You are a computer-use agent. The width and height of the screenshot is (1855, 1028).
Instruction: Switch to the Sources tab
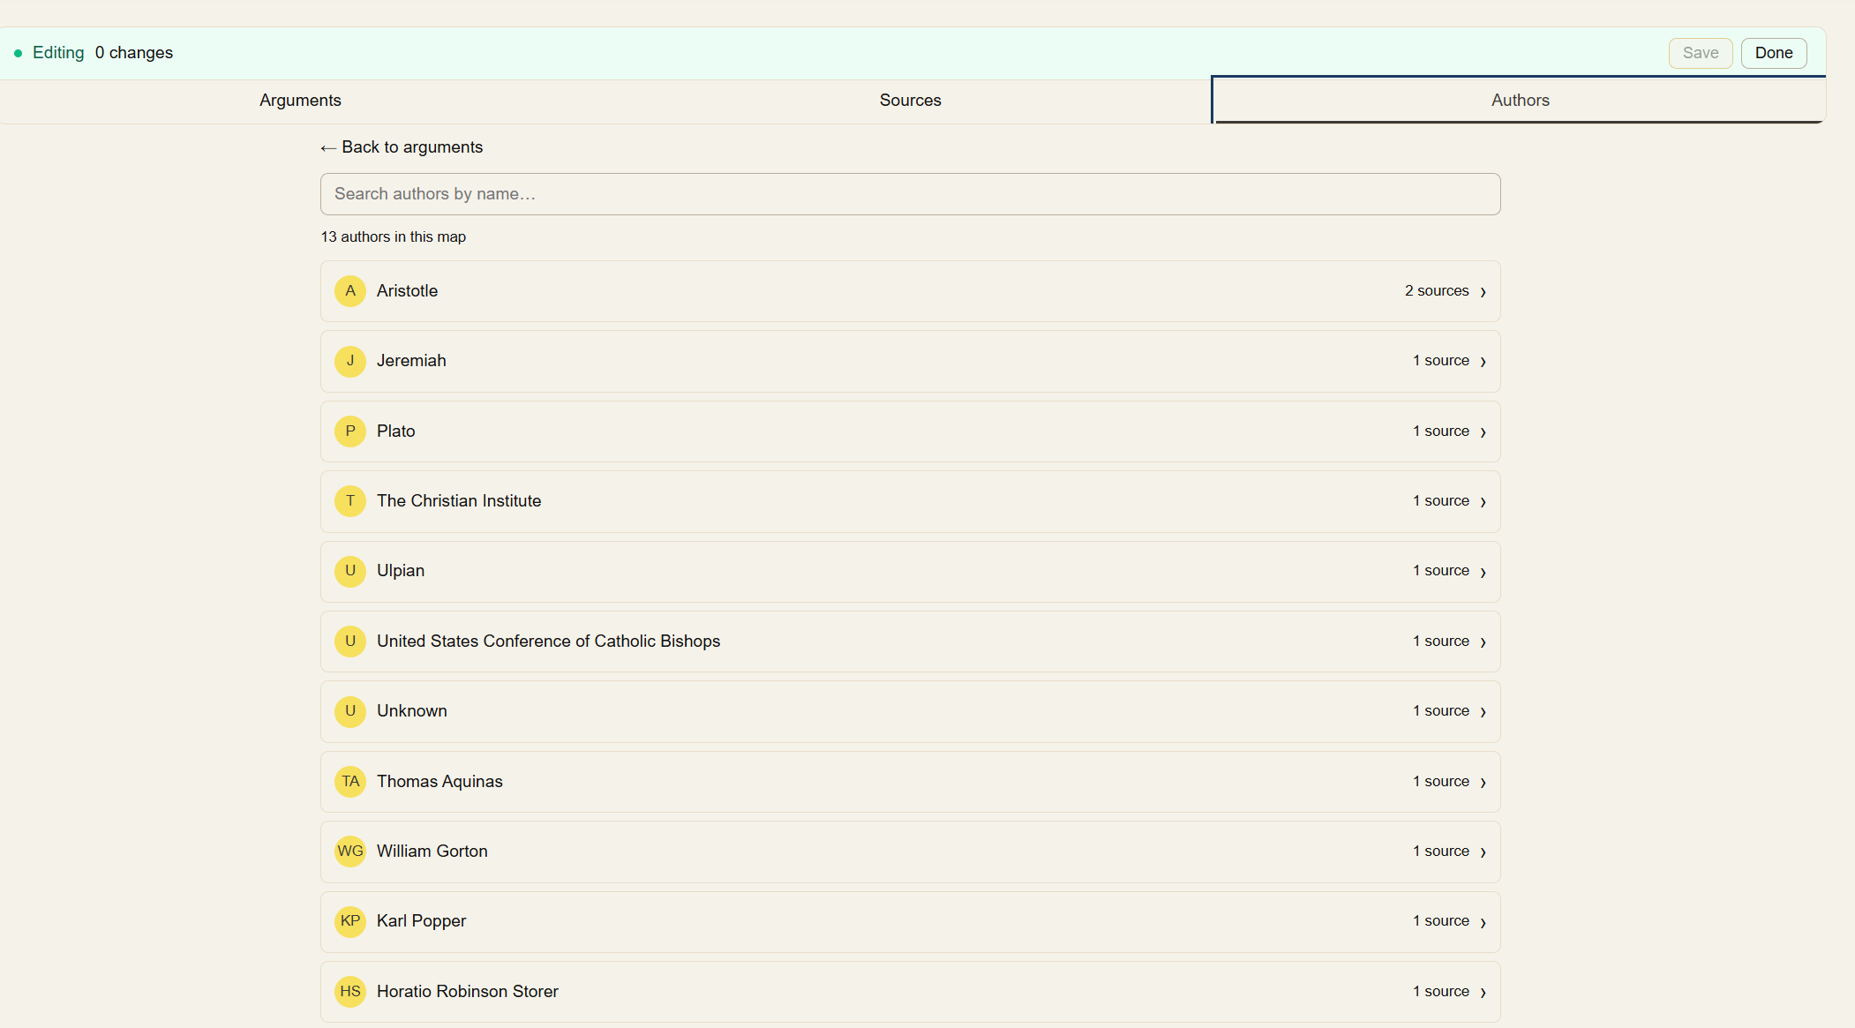[x=910, y=100]
